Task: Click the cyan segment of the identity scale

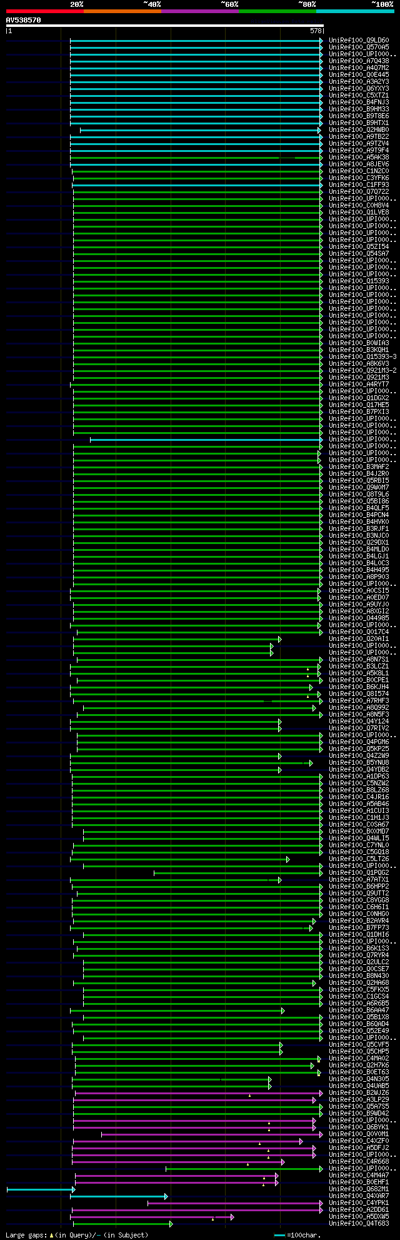Action: tap(355, 11)
